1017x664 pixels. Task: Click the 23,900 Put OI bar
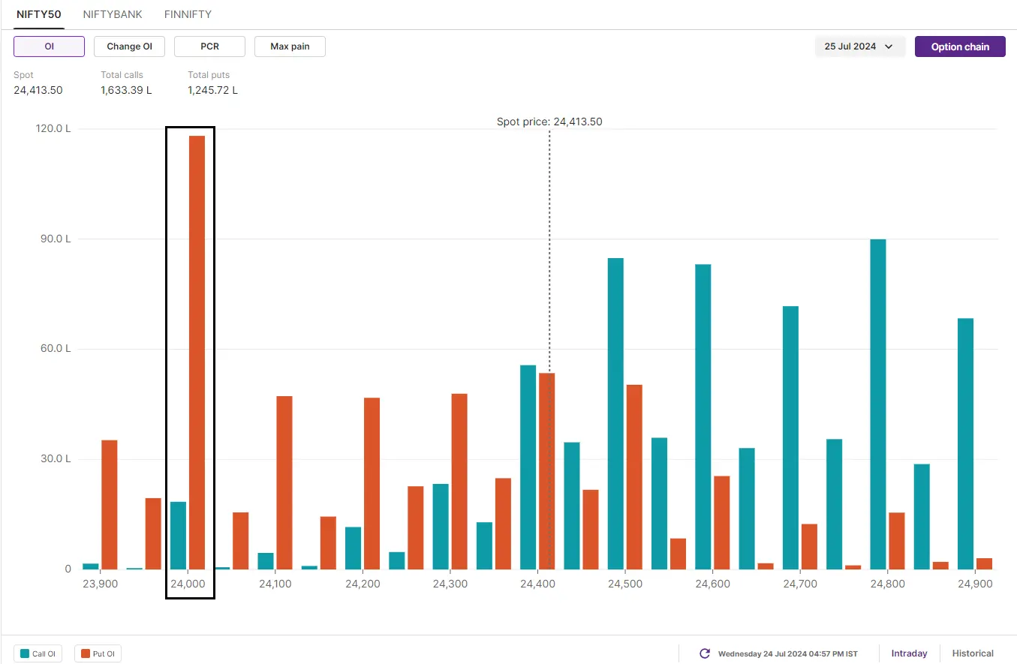point(110,504)
